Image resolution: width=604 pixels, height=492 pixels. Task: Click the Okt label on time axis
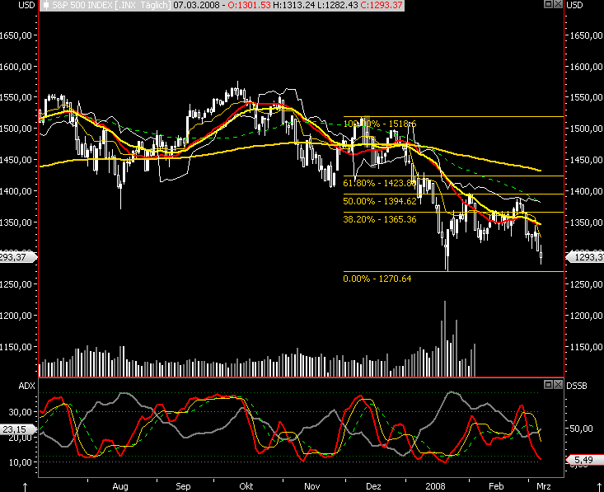(x=246, y=486)
